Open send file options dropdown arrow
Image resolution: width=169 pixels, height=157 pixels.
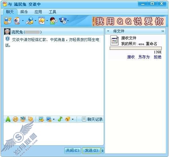tap(47, 20)
